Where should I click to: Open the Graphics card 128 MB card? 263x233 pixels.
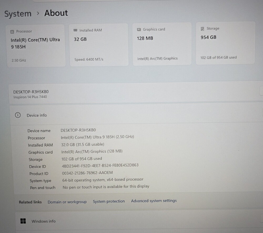[x=162, y=44]
